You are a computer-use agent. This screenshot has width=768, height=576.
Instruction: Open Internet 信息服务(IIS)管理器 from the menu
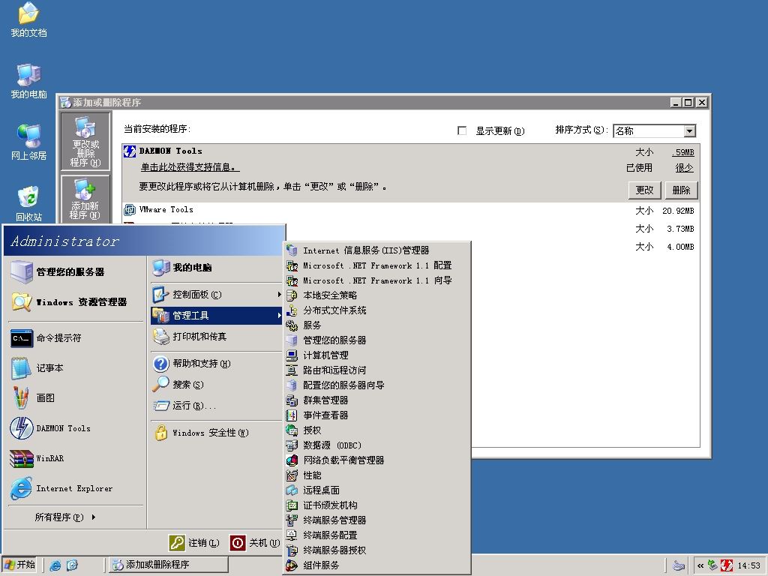tap(377, 250)
